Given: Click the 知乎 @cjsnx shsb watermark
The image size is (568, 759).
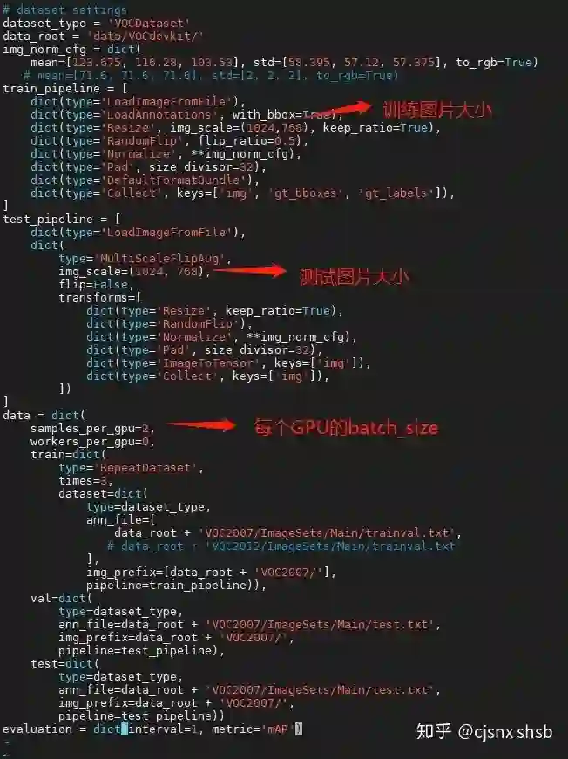Looking at the screenshot, I should 484,731.
